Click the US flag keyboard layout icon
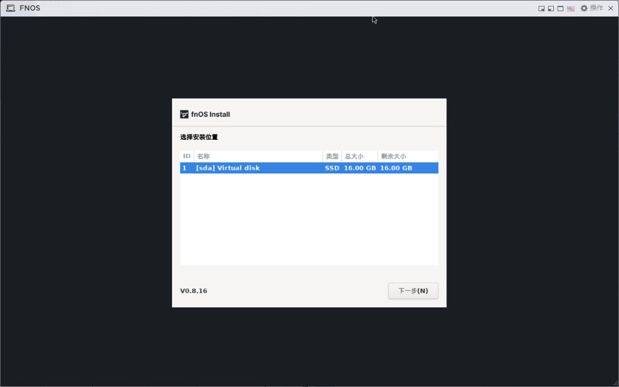Screen dimensions: 619x387 (x=571, y=9)
